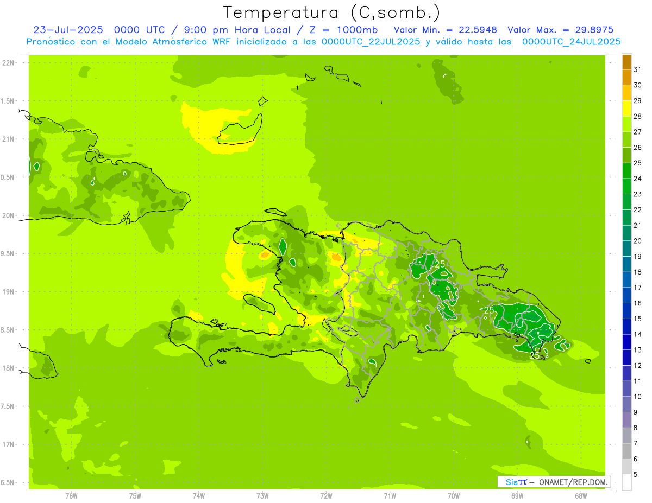Viewport: 652px width, 503px height.
Task: Click the color bar label "5"
Action: point(636,474)
